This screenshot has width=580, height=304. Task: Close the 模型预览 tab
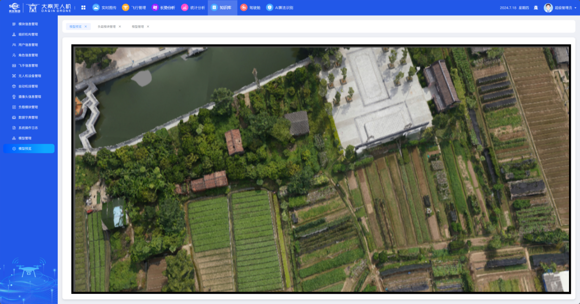coord(86,27)
